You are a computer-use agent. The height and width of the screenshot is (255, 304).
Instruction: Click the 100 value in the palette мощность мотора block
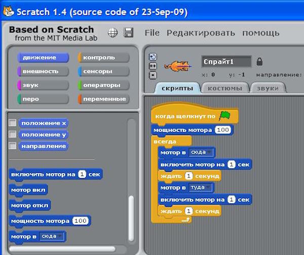coord(80,221)
